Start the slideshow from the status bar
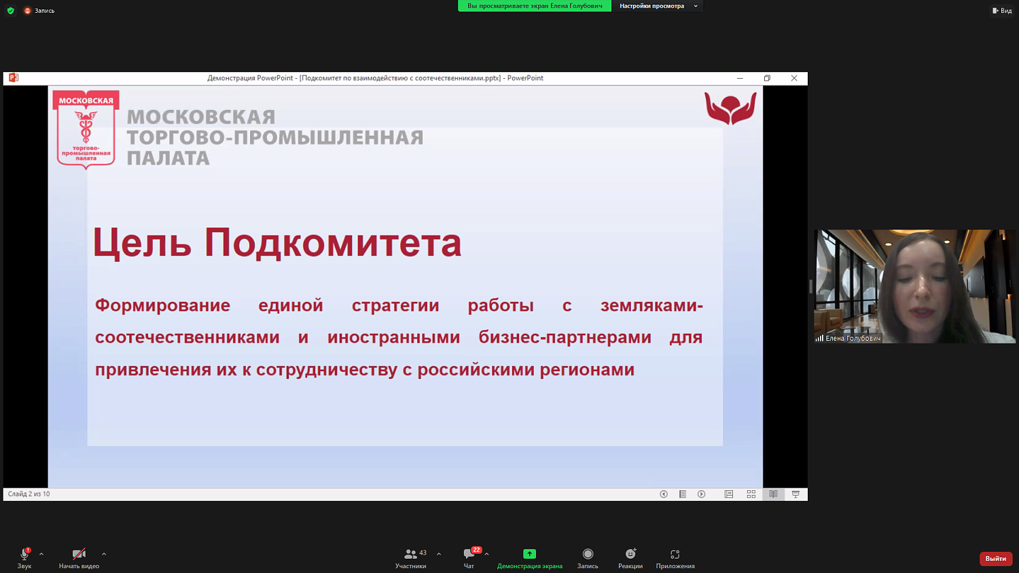Viewport: 1019px width, 573px height. (x=795, y=494)
